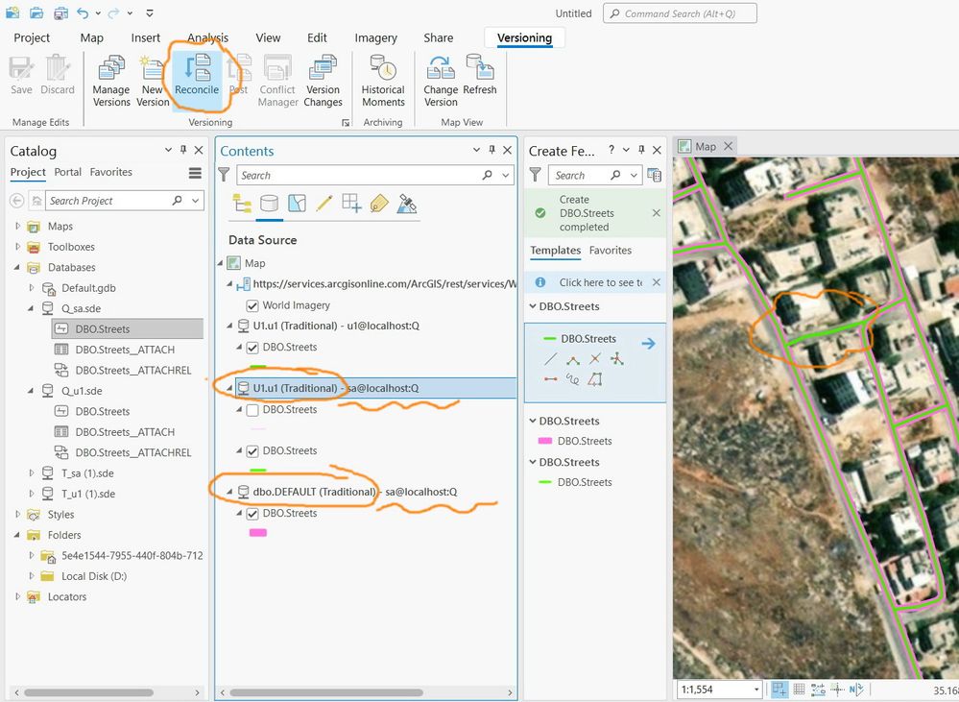Image resolution: width=959 pixels, height=702 pixels.
Task: Click the Contents filter funnel icon
Action: click(224, 175)
